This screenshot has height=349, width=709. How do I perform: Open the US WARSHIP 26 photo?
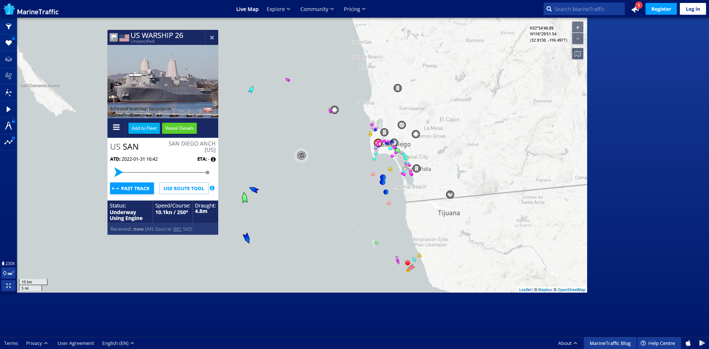163,81
